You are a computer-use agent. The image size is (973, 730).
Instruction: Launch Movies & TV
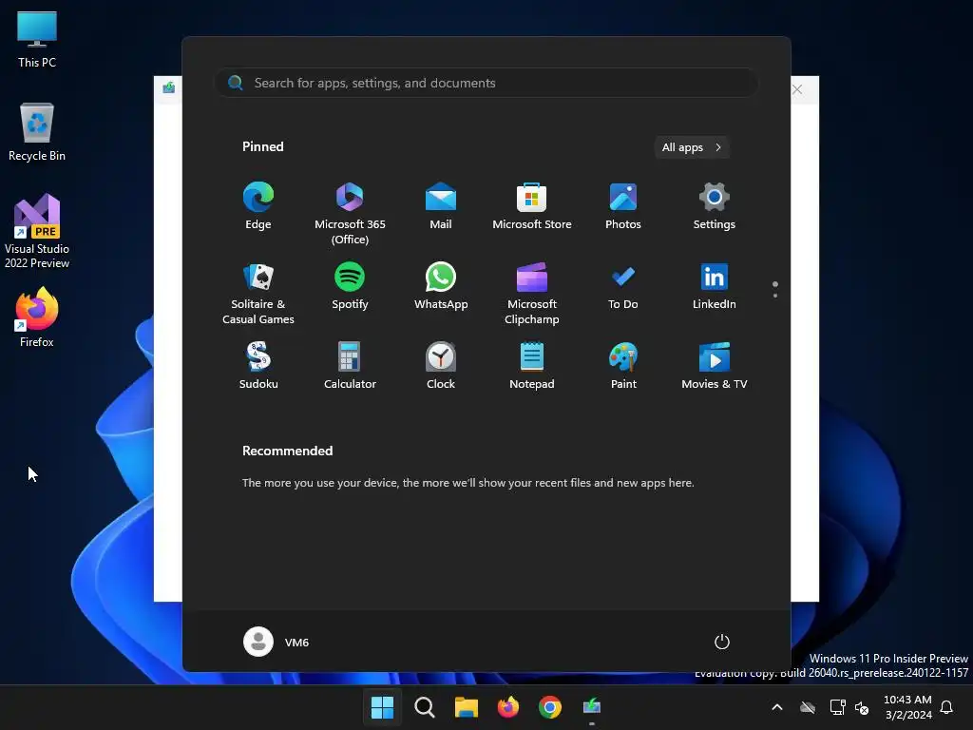tap(715, 366)
